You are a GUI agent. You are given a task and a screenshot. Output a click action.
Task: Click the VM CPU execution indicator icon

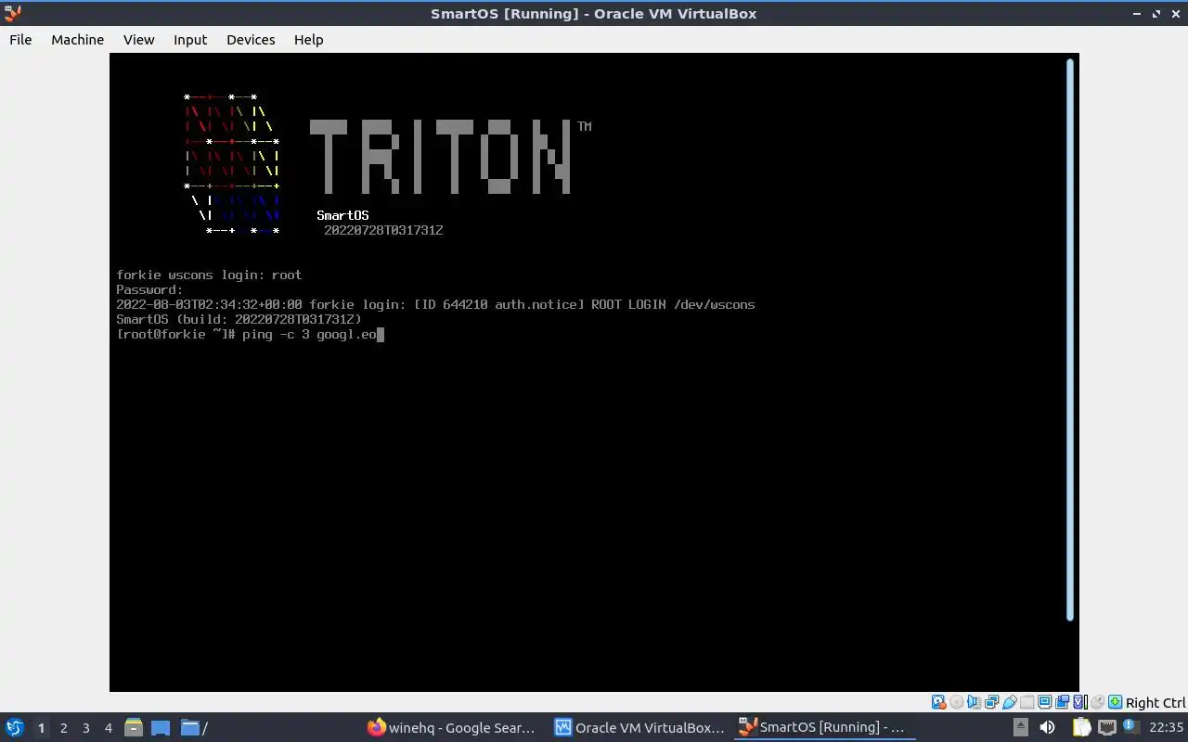click(x=1079, y=702)
